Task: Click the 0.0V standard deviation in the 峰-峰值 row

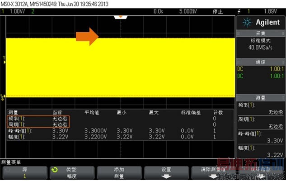Action: pos(187,131)
